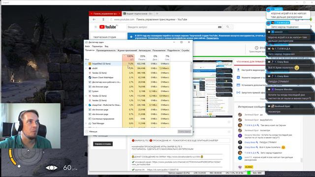The width and height of the screenshot is (315, 177).
Task: Toggle eye icon on Зелёный Брат overlay message
Action: coord(269,106)
